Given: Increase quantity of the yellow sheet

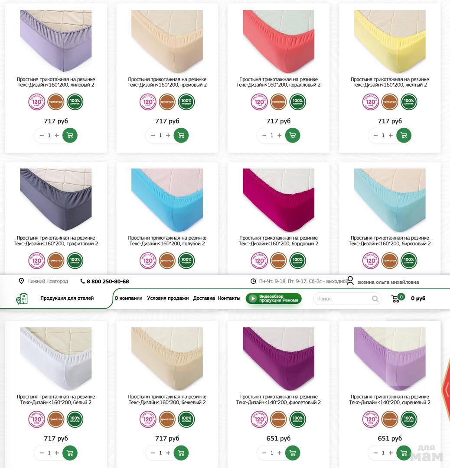Looking at the screenshot, I should point(391,136).
